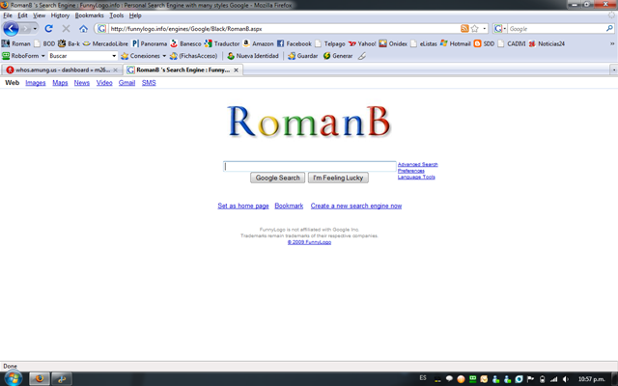Open the File menu
618x386 pixels.
[x=8, y=15]
